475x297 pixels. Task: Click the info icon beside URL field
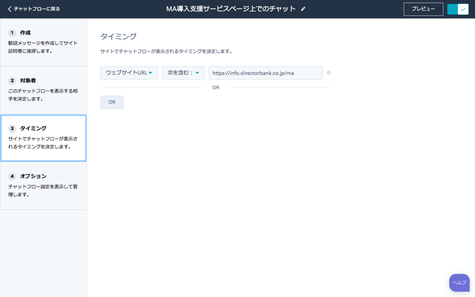(329, 72)
